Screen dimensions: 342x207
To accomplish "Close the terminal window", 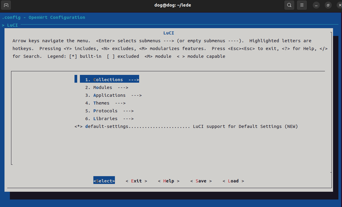I will click(340, 5).
